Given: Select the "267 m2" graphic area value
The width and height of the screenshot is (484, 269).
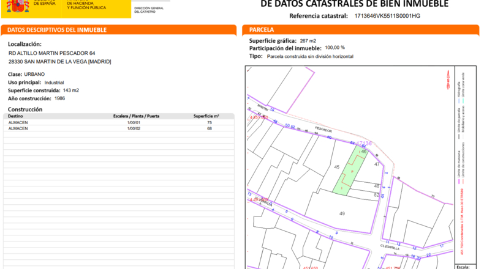Looking at the screenshot, I should point(308,41).
